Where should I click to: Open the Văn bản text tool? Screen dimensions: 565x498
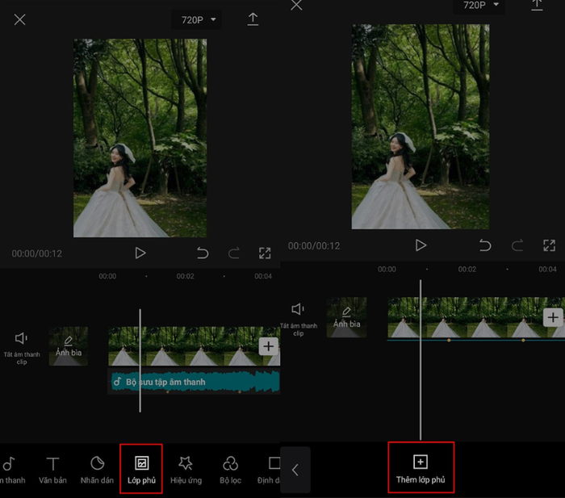pyautogui.click(x=52, y=469)
